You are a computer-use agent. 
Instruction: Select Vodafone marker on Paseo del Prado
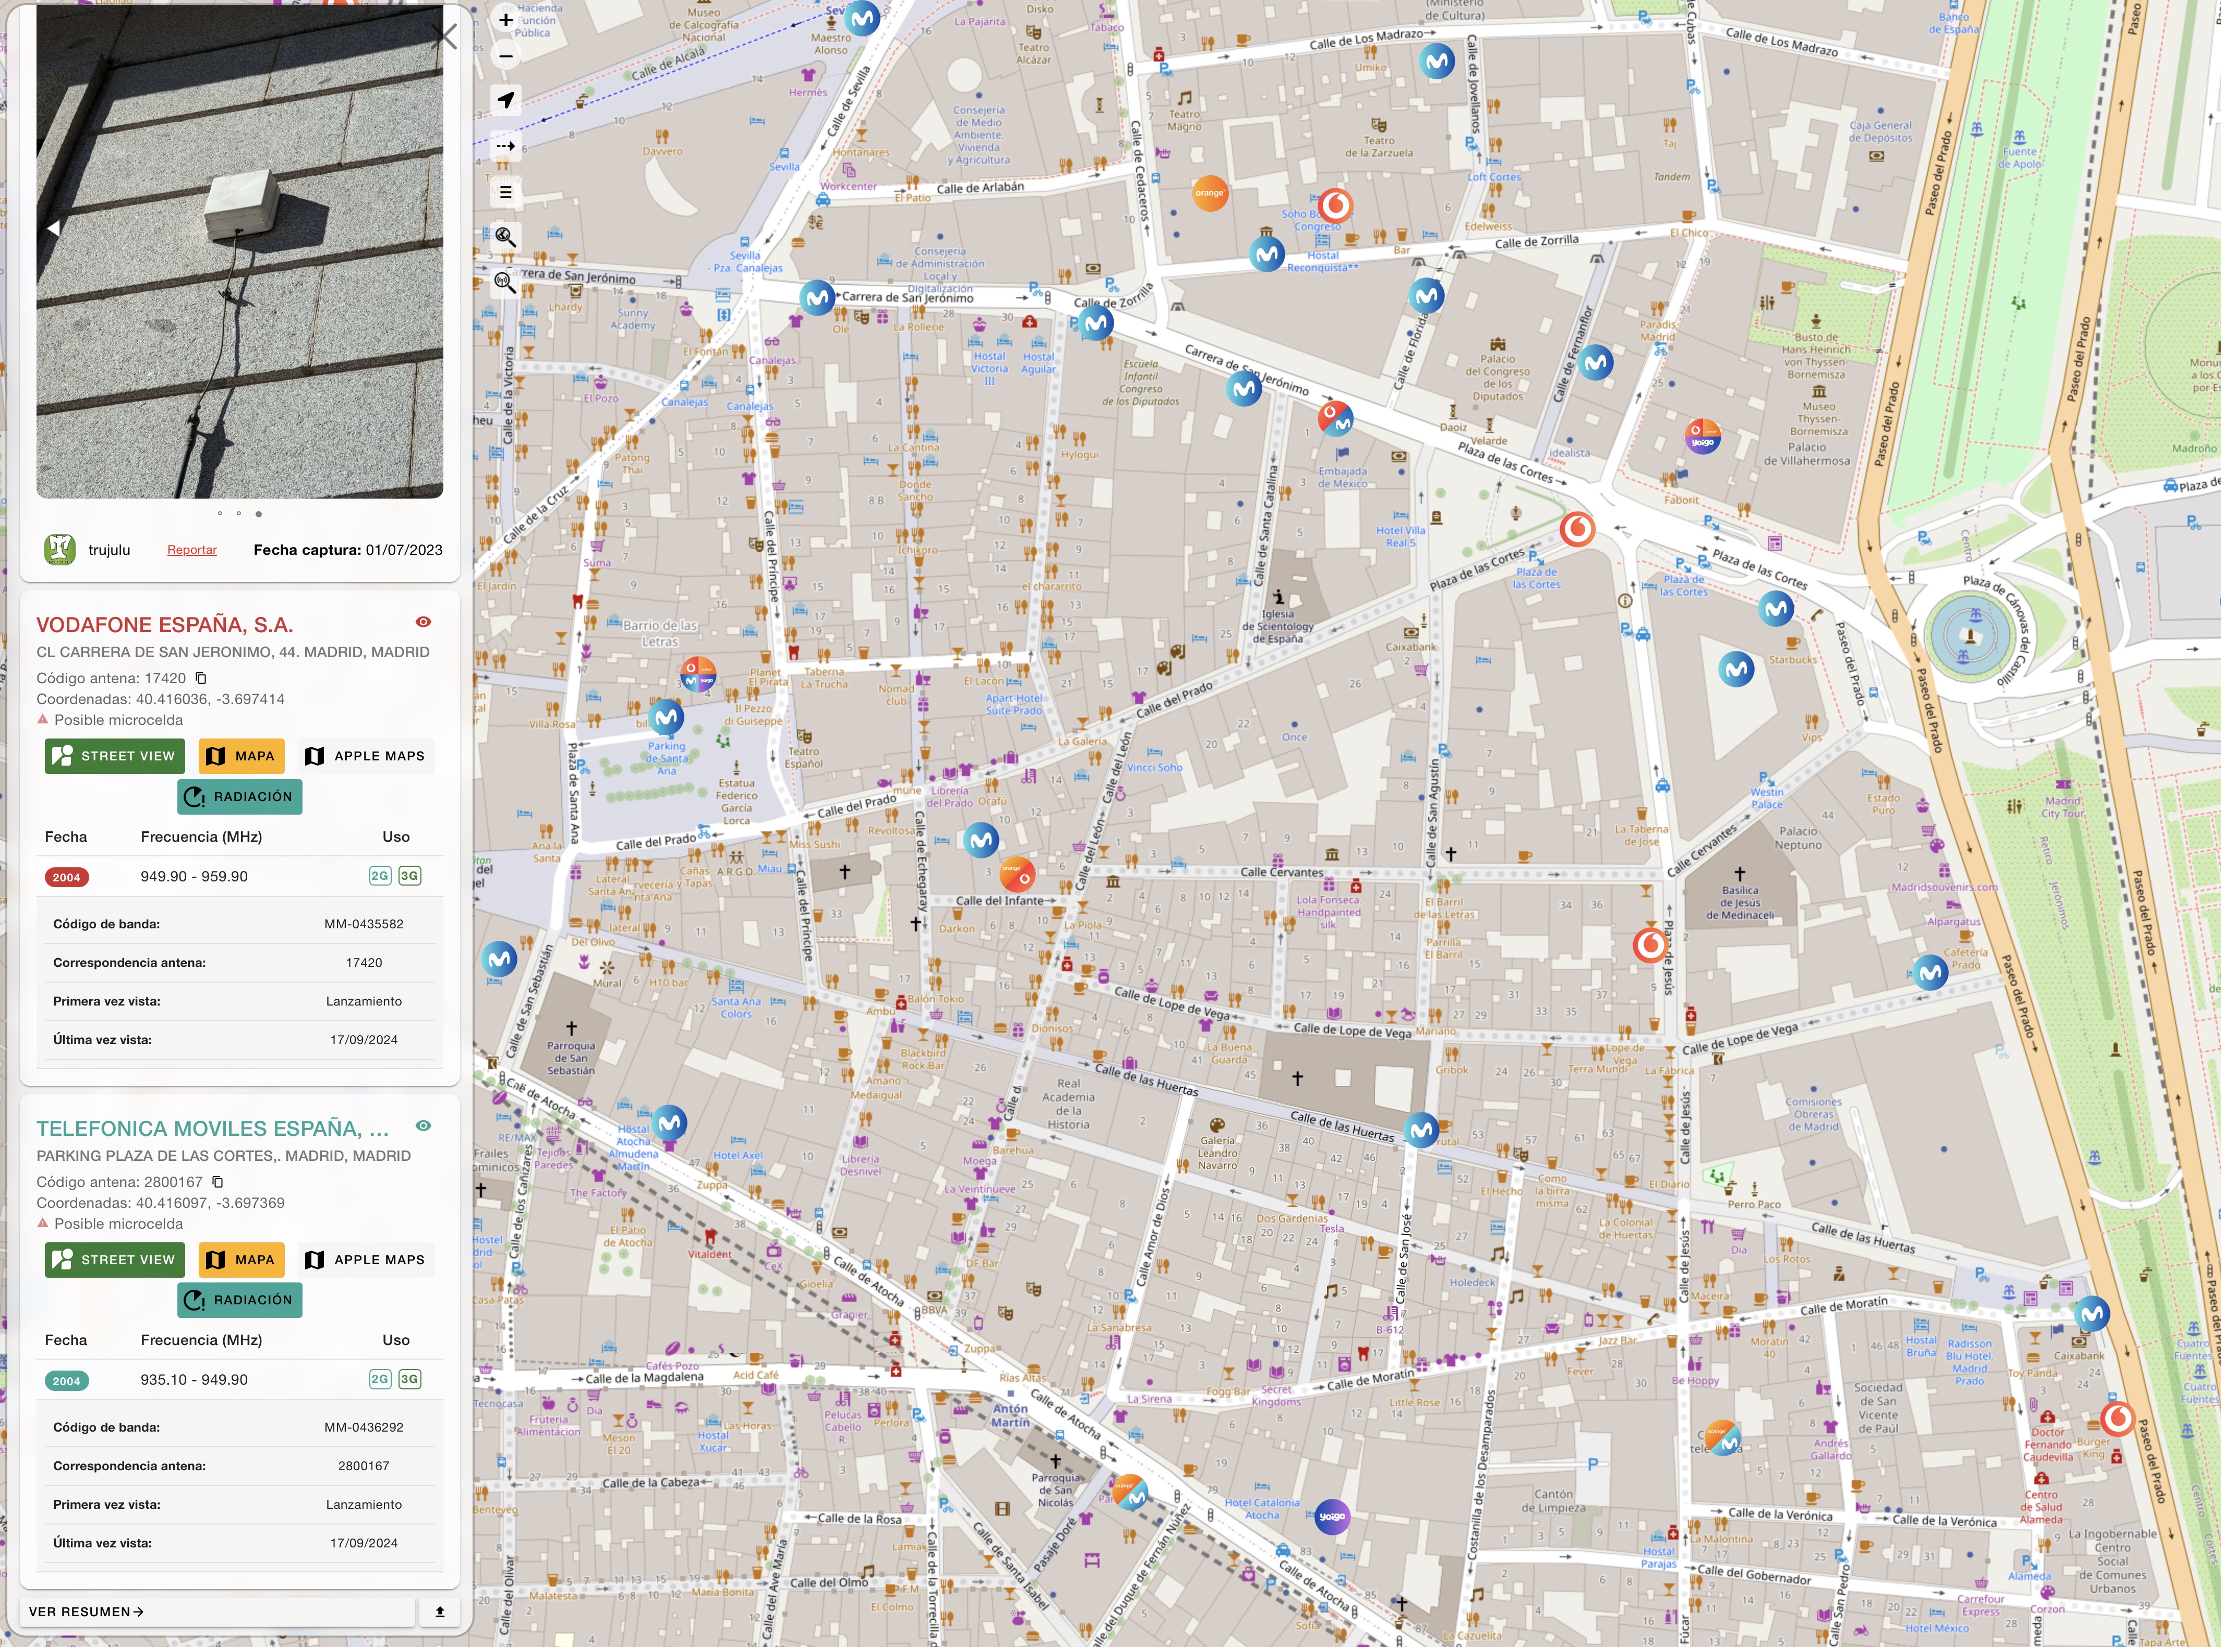click(2117, 1418)
